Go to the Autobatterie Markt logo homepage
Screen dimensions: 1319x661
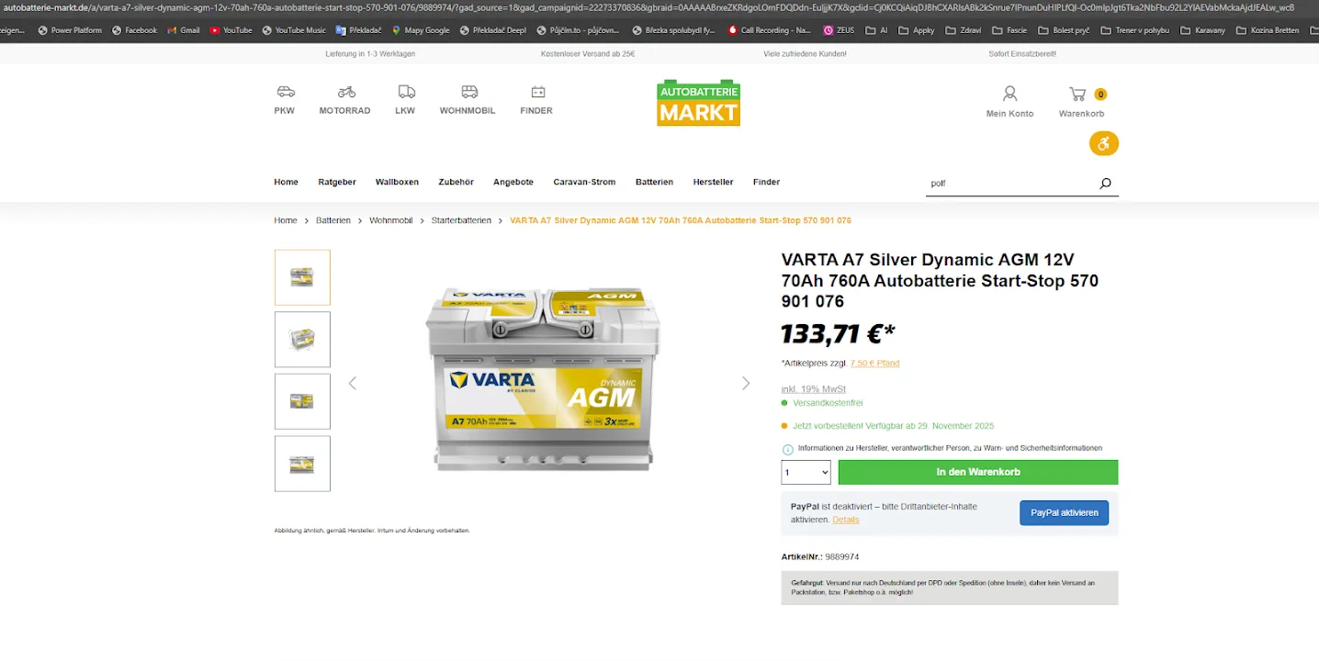tap(698, 103)
